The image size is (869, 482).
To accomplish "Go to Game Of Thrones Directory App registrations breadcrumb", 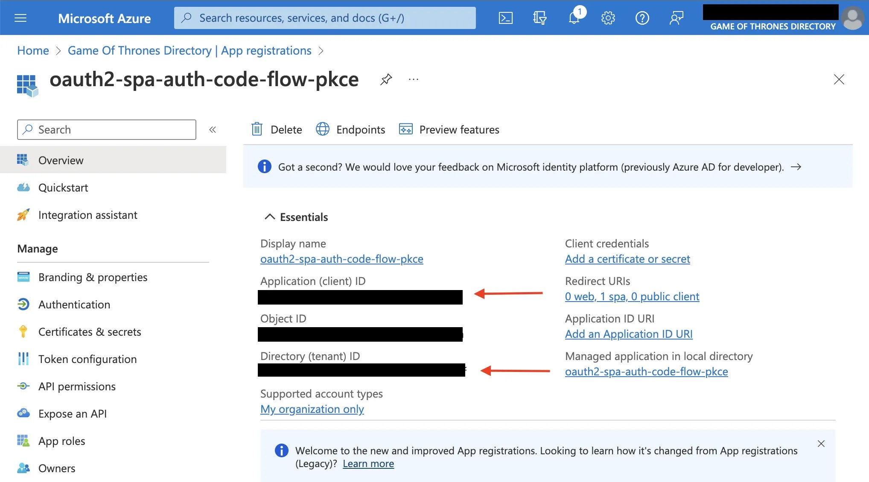I will coord(190,50).
